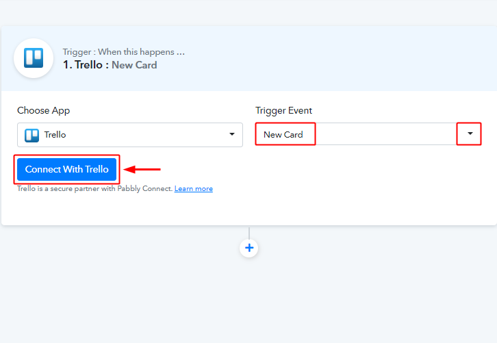Click 'Trigger : When this happens ...' text
The width and height of the screenshot is (497, 343).
point(124,51)
